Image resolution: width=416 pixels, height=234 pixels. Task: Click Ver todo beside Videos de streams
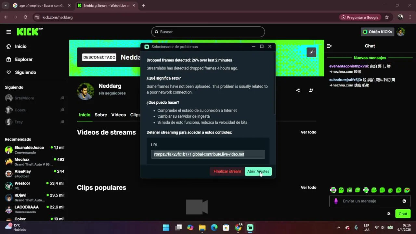pyautogui.click(x=308, y=132)
